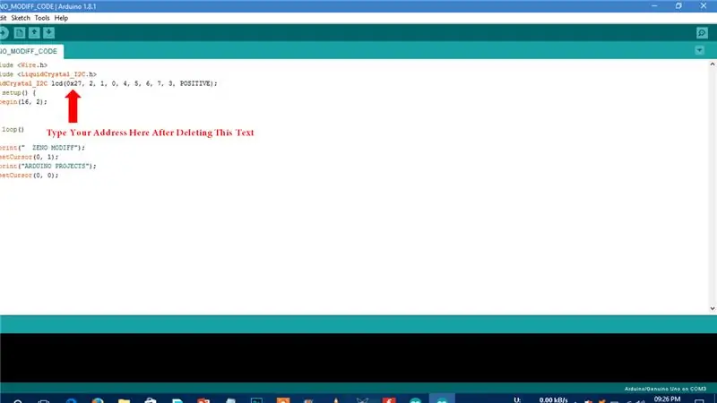Open File Explorer from the taskbar

point(124,400)
